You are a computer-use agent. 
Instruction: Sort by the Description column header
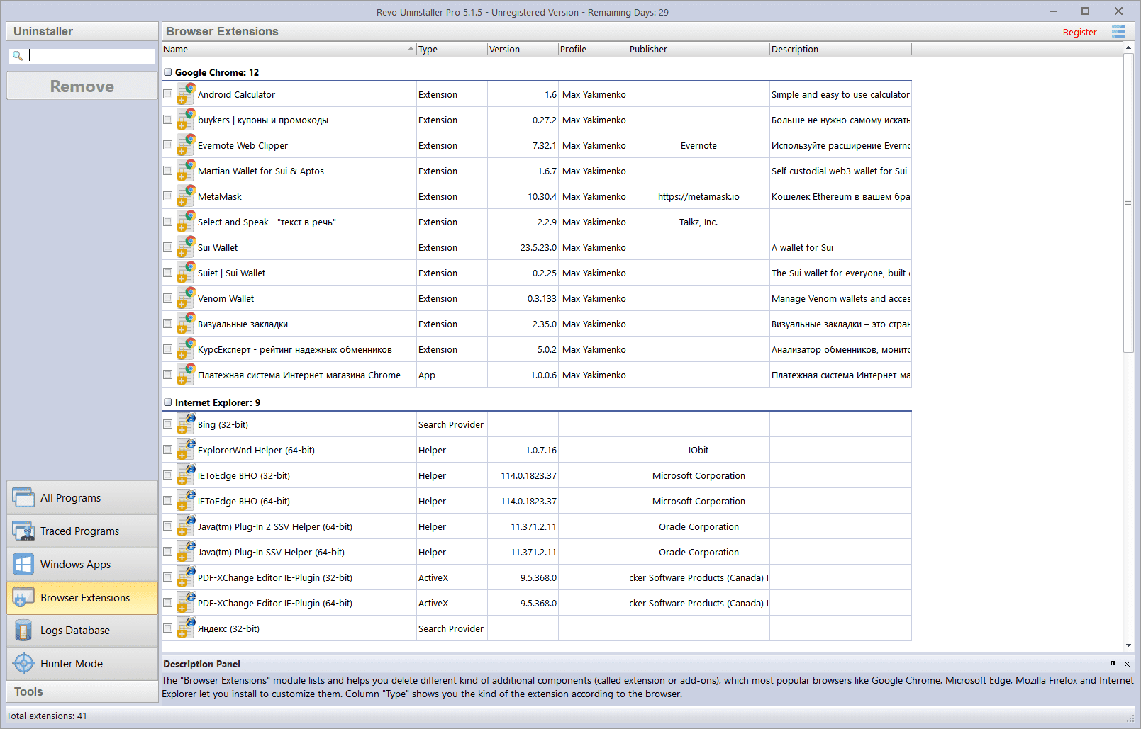pyautogui.click(x=840, y=50)
